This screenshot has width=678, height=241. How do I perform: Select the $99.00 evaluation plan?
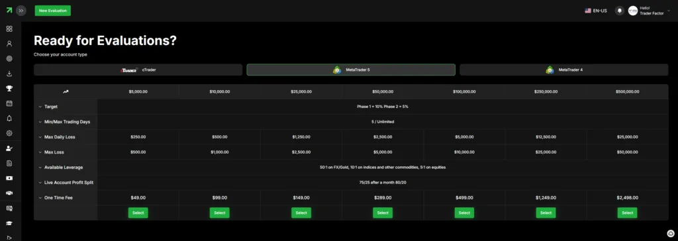point(220,213)
